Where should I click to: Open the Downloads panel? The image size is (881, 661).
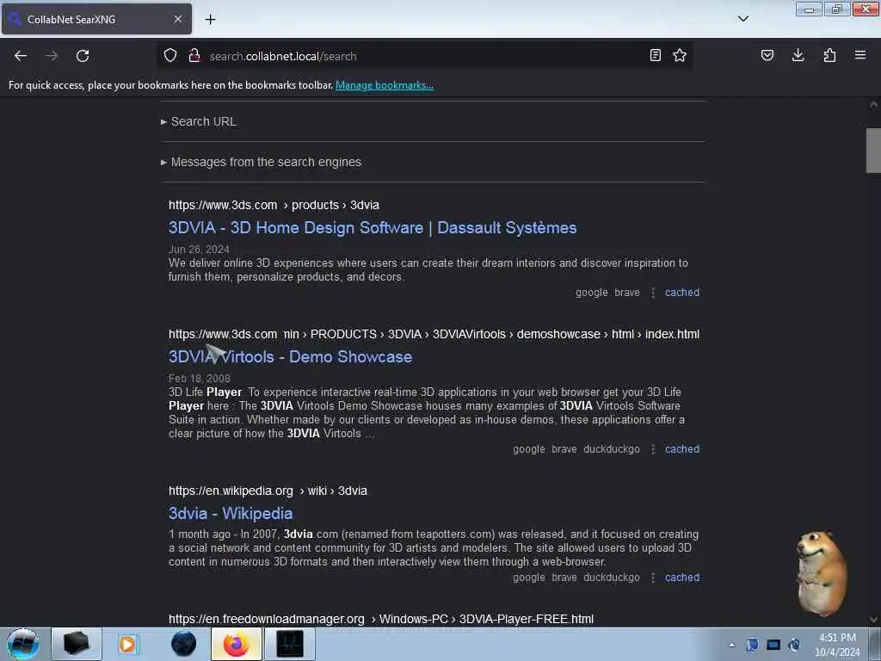pyautogui.click(x=798, y=55)
